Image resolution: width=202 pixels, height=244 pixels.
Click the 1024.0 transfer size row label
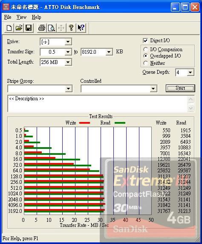tap(15, 194)
